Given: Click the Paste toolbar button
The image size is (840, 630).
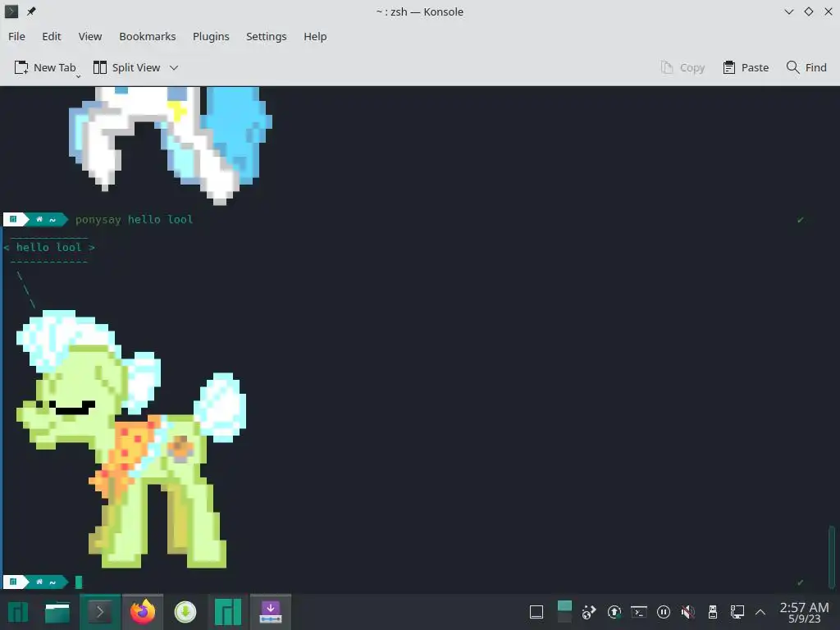Looking at the screenshot, I should (746, 67).
